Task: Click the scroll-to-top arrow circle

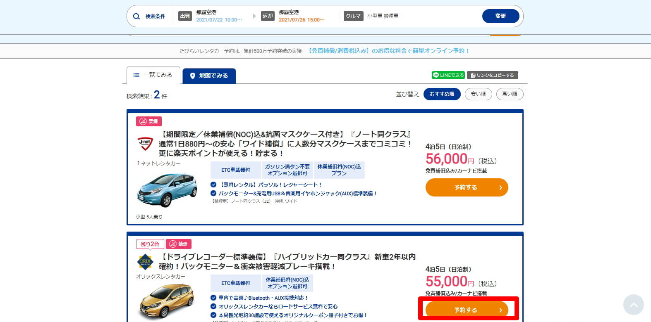Action: (633, 305)
